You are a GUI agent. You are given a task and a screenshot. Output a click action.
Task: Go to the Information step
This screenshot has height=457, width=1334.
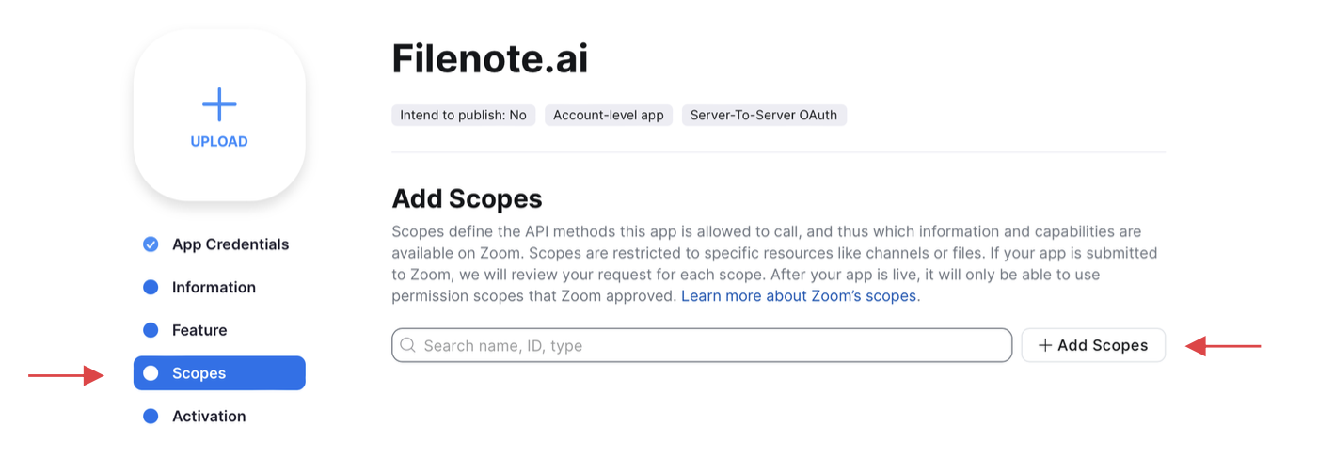tap(214, 288)
